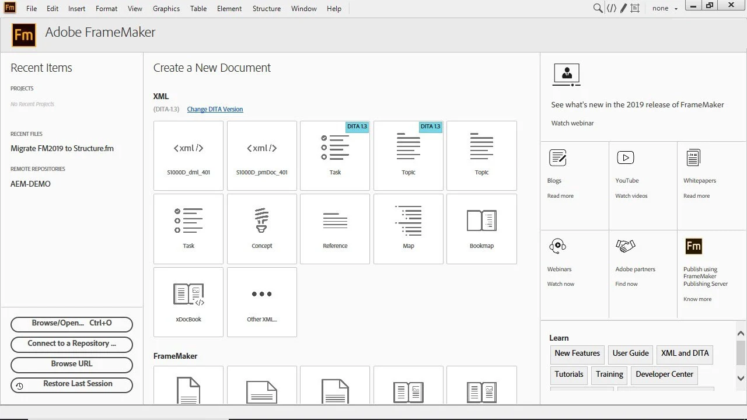Open the S1000D_dml_401 XML template tile
Screen dimensions: 747x420
(x=189, y=156)
